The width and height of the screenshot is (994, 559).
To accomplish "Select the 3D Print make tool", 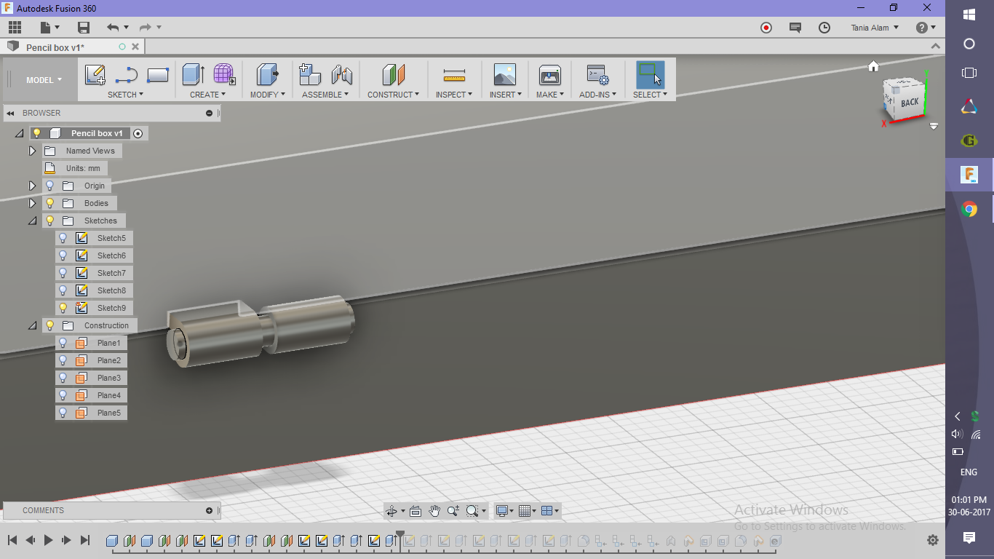I will (x=549, y=75).
